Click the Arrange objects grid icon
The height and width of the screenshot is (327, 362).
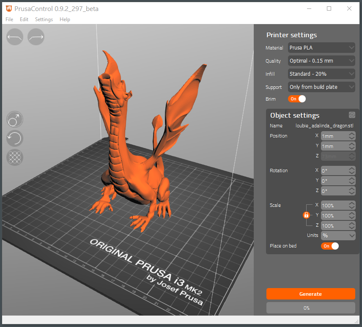[x=15, y=157]
